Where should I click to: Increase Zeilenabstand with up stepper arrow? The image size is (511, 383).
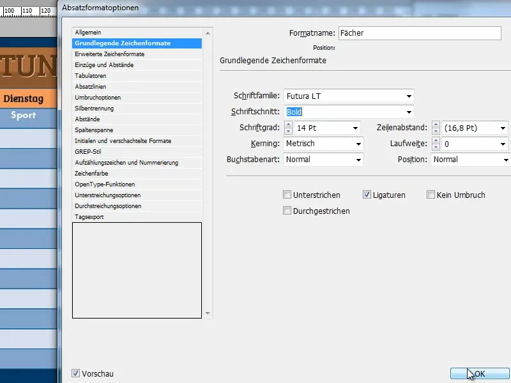click(436, 124)
